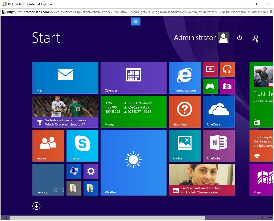Viewport: 274px width, 221px height.
Task: Open the Calendar tile
Action: (x=134, y=78)
